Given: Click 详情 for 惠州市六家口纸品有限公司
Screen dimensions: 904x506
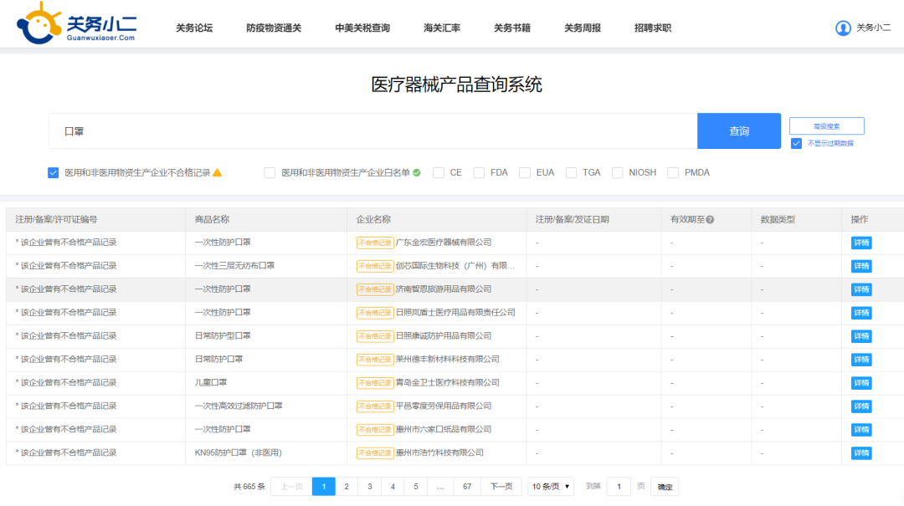Looking at the screenshot, I should pos(861,429).
